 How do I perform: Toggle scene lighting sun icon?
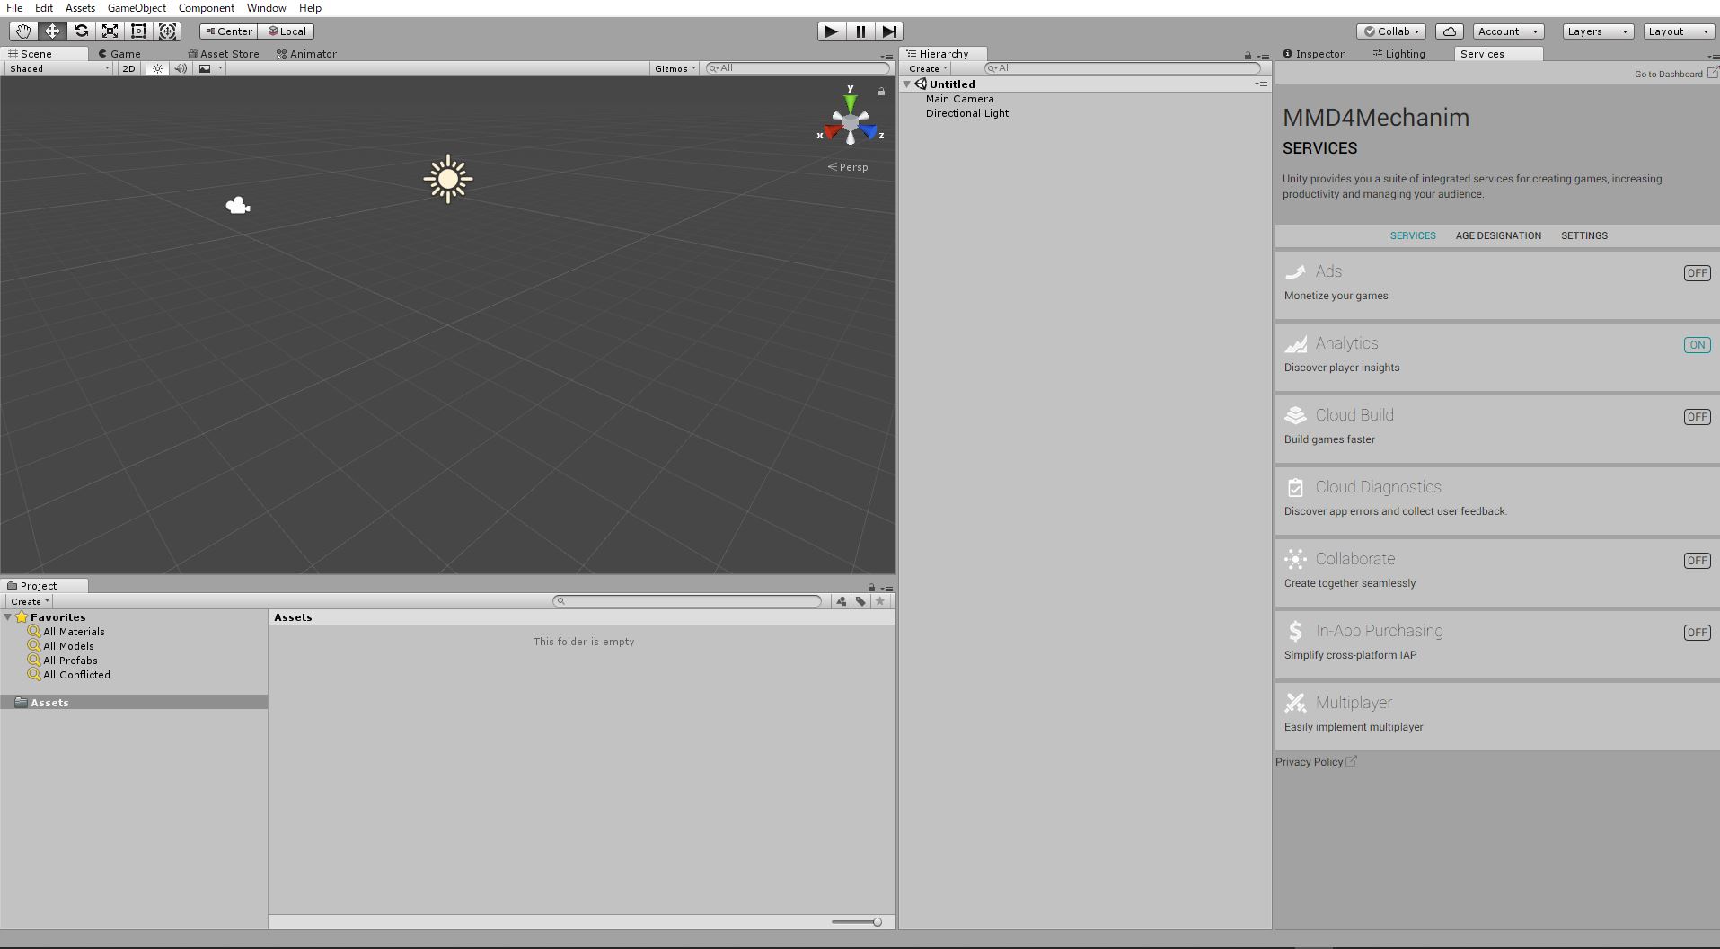coord(157,68)
